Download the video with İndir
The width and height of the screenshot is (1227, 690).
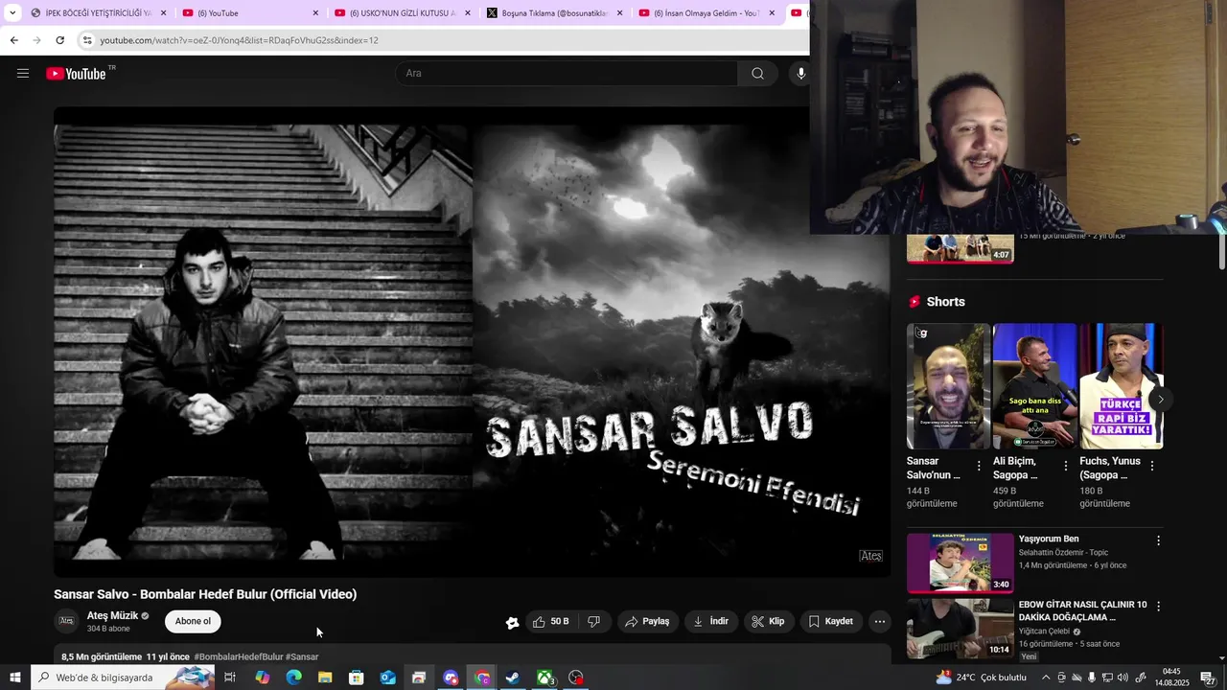click(711, 621)
